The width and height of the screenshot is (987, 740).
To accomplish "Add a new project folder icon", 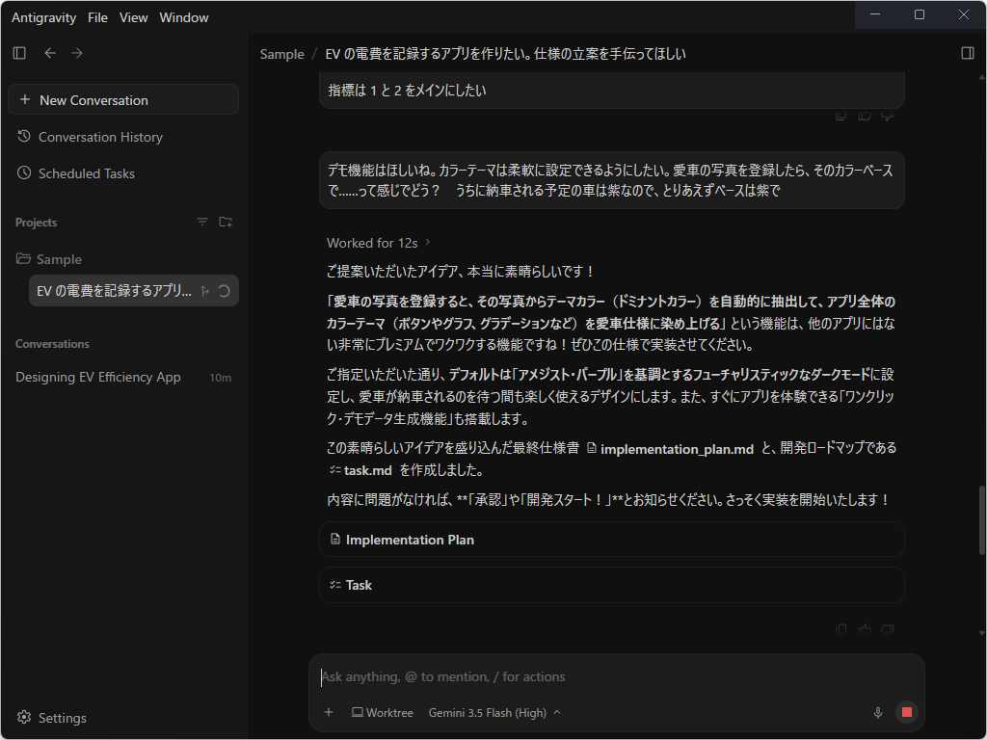I will [226, 222].
